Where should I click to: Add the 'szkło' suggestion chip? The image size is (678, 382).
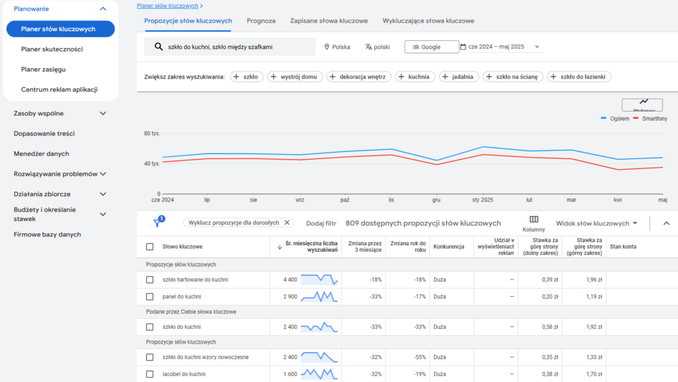click(246, 77)
